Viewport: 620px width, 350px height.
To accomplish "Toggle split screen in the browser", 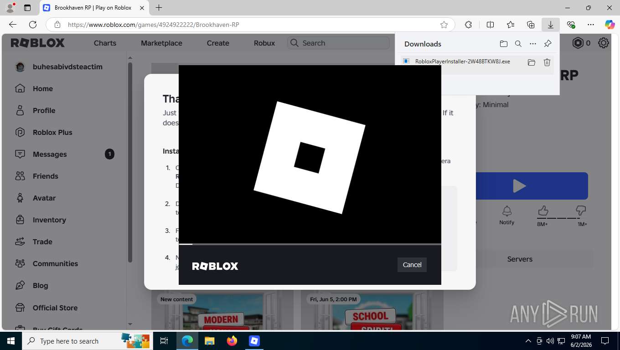I will pos(490,25).
